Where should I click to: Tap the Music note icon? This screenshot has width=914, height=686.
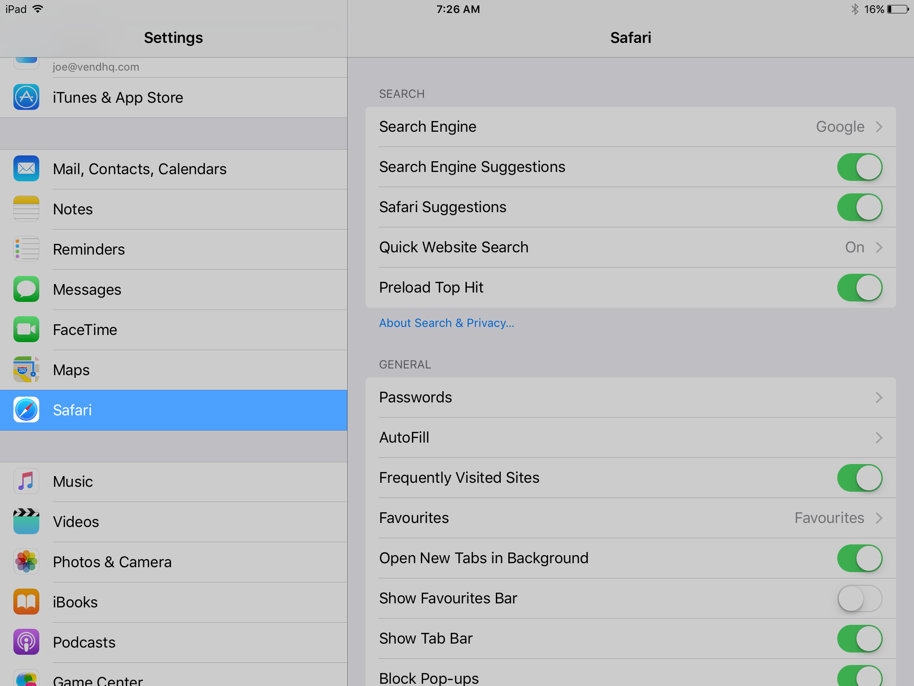click(26, 481)
